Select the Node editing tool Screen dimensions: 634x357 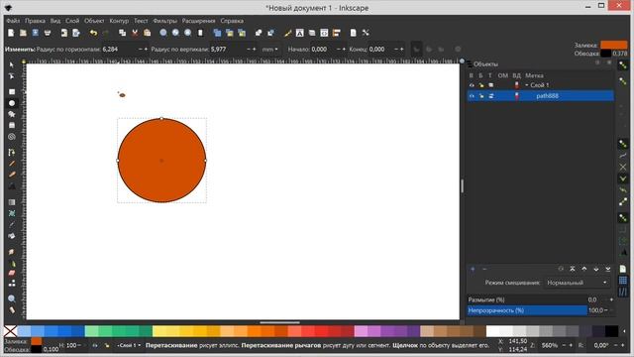point(12,76)
